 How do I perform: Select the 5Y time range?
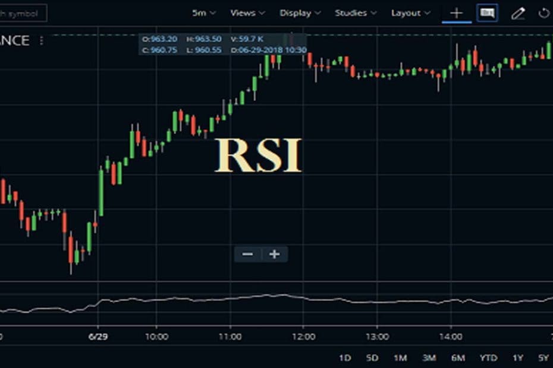pyautogui.click(x=543, y=358)
